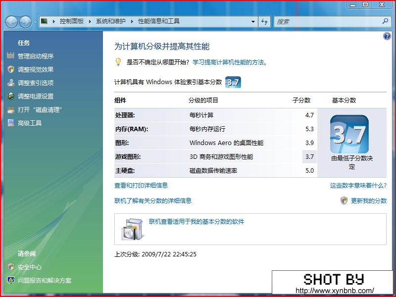Go back with the Back arrow button
The width and height of the screenshot is (396, 297).
click(11, 22)
